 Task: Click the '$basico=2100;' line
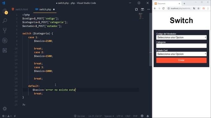[x=44, y=41]
